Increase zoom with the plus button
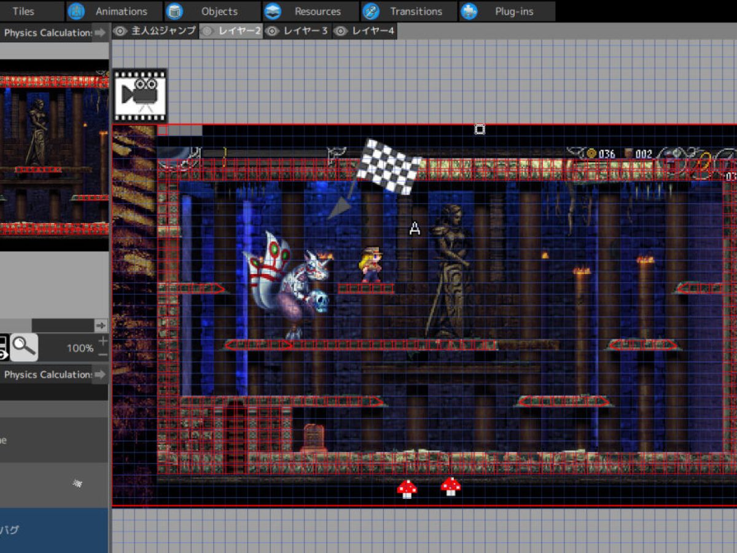Image resolution: width=737 pixels, height=553 pixels. (x=103, y=340)
